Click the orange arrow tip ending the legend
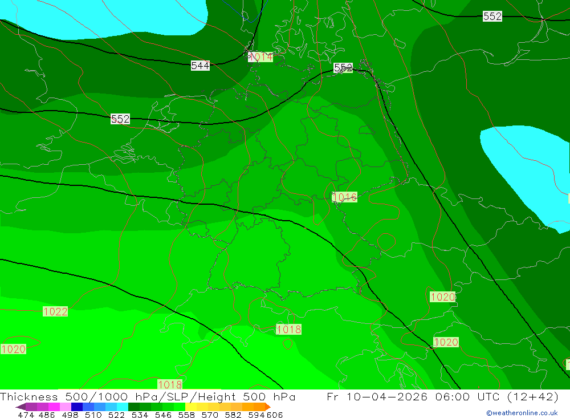Viewport: 570px width, 418px height. 267,407
